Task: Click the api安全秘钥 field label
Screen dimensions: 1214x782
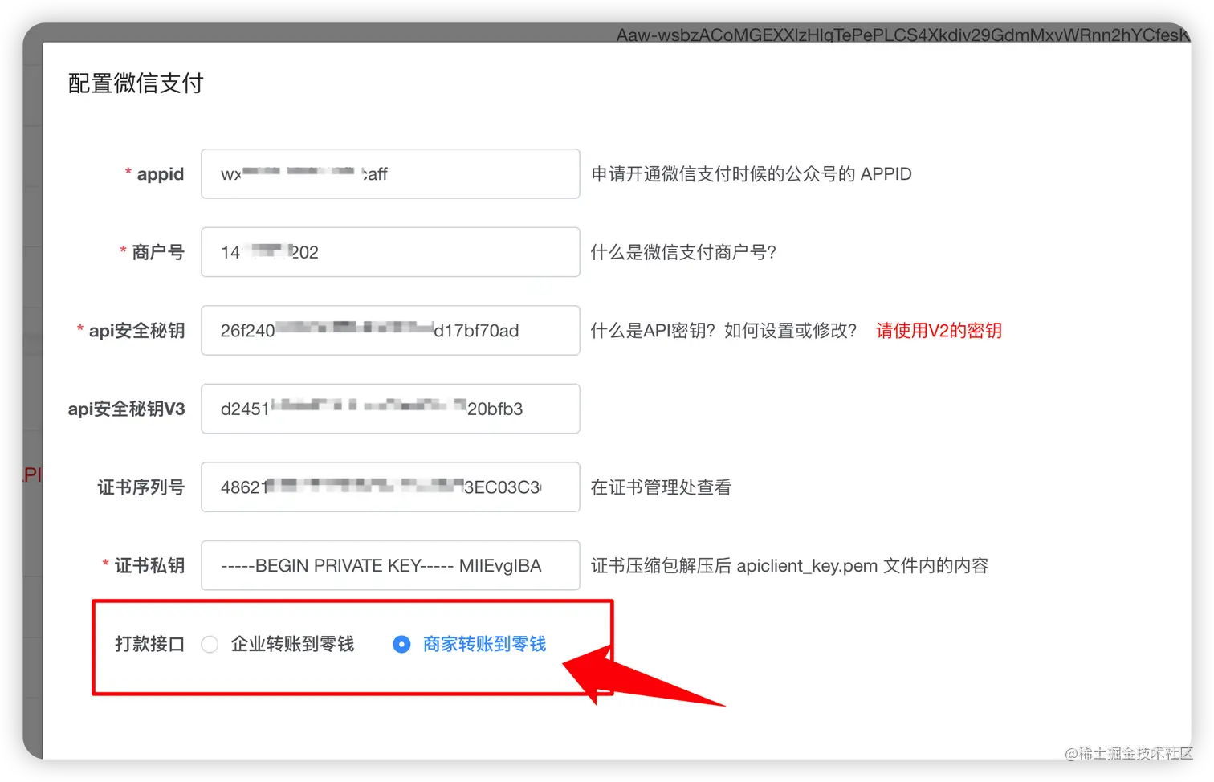Action: click(x=136, y=330)
